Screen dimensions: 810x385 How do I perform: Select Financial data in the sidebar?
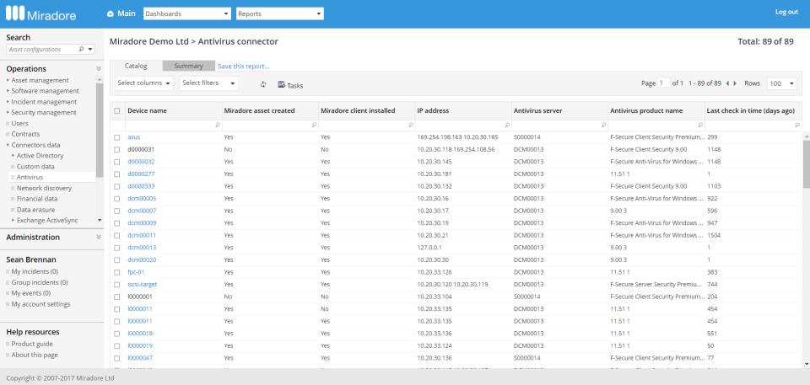37,199
